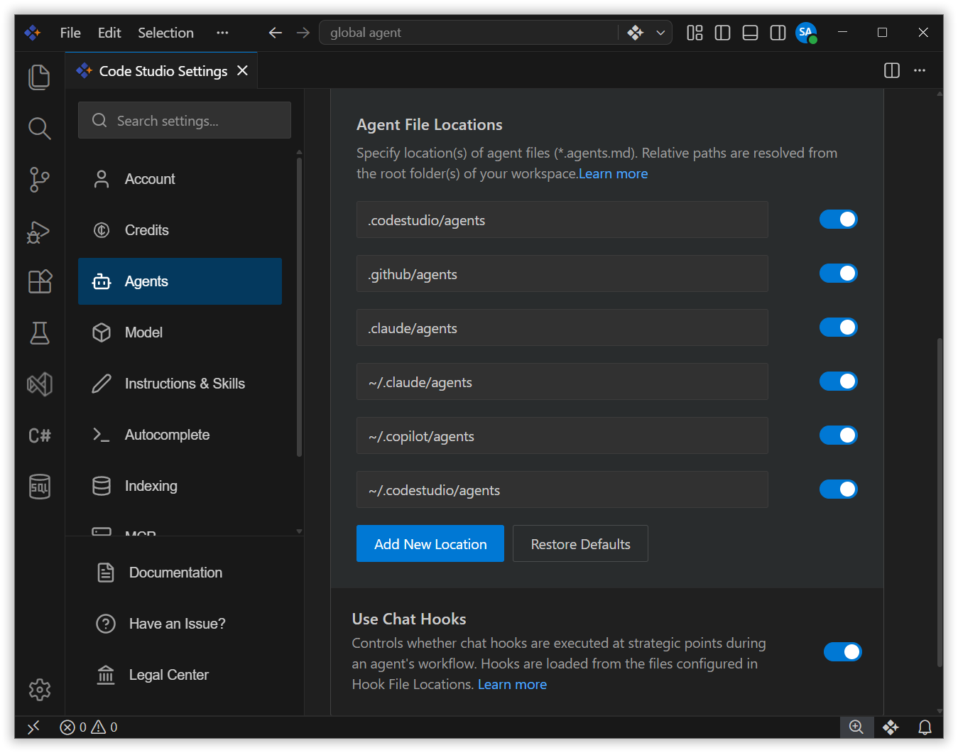
Task: Click the SA account avatar
Action: (806, 33)
